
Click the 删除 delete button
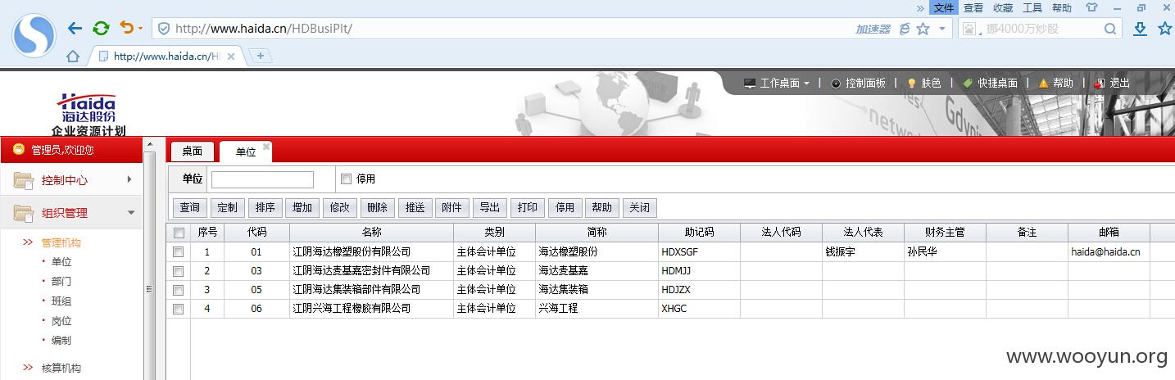pos(377,207)
